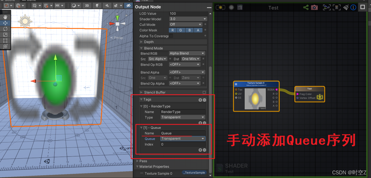Select the Hand view tool
This screenshot has height=178, width=371.
5,17
